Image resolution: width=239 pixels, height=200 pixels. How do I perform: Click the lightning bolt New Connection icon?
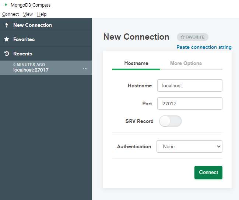tap(7, 25)
